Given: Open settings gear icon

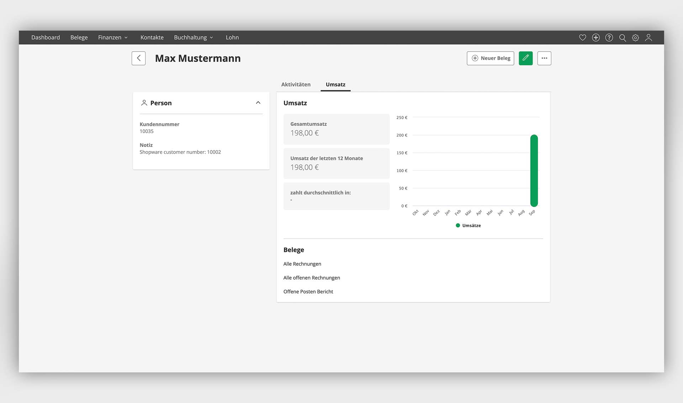Looking at the screenshot, I should coord(635,37).
